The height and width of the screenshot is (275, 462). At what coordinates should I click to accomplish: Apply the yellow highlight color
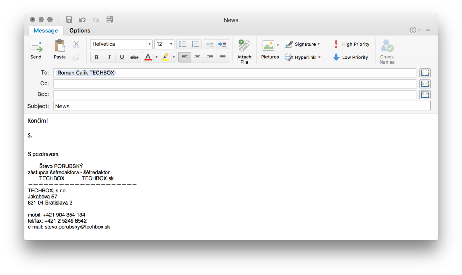[166, 57]
